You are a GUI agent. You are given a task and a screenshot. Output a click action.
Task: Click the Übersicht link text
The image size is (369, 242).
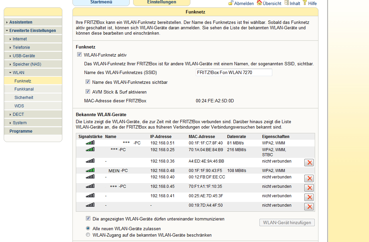(x=272, y=3)
